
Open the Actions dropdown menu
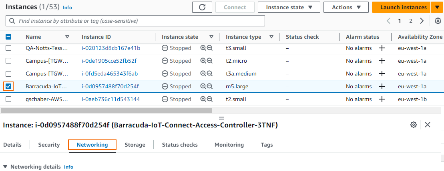click(346, 7)
